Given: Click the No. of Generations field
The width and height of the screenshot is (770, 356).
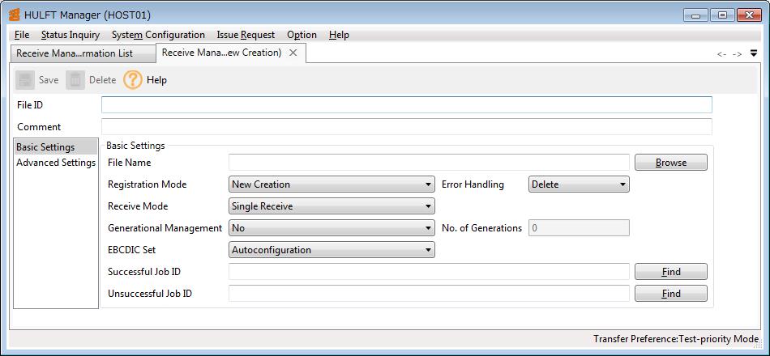Looking at the screenshot, I should [579, 228].
